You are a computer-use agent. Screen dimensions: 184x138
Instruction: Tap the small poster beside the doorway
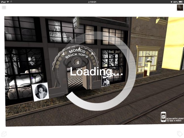coord(106,81)
